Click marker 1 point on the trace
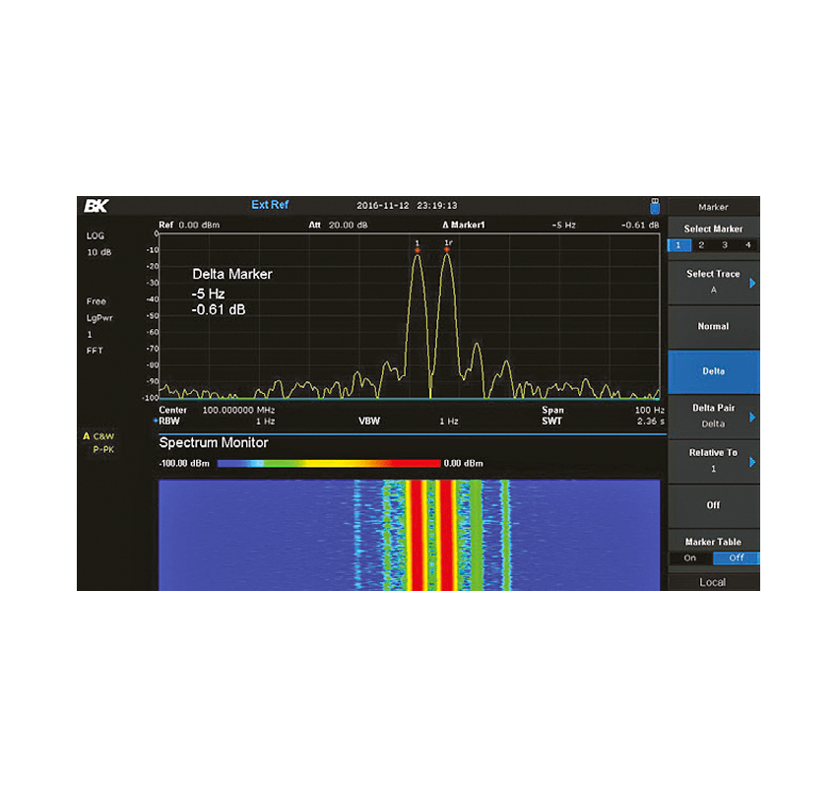This screenshot has height=788, width=837. coord(418,250)
